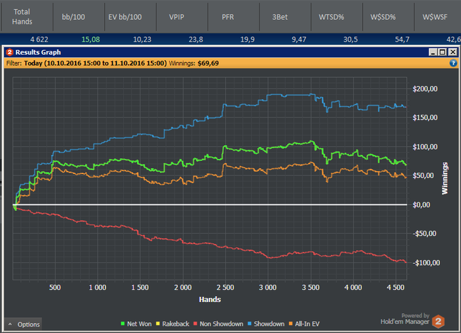Select the 19,9 PFR value
This screenshot has width=461, height=333.
[248, 40]
